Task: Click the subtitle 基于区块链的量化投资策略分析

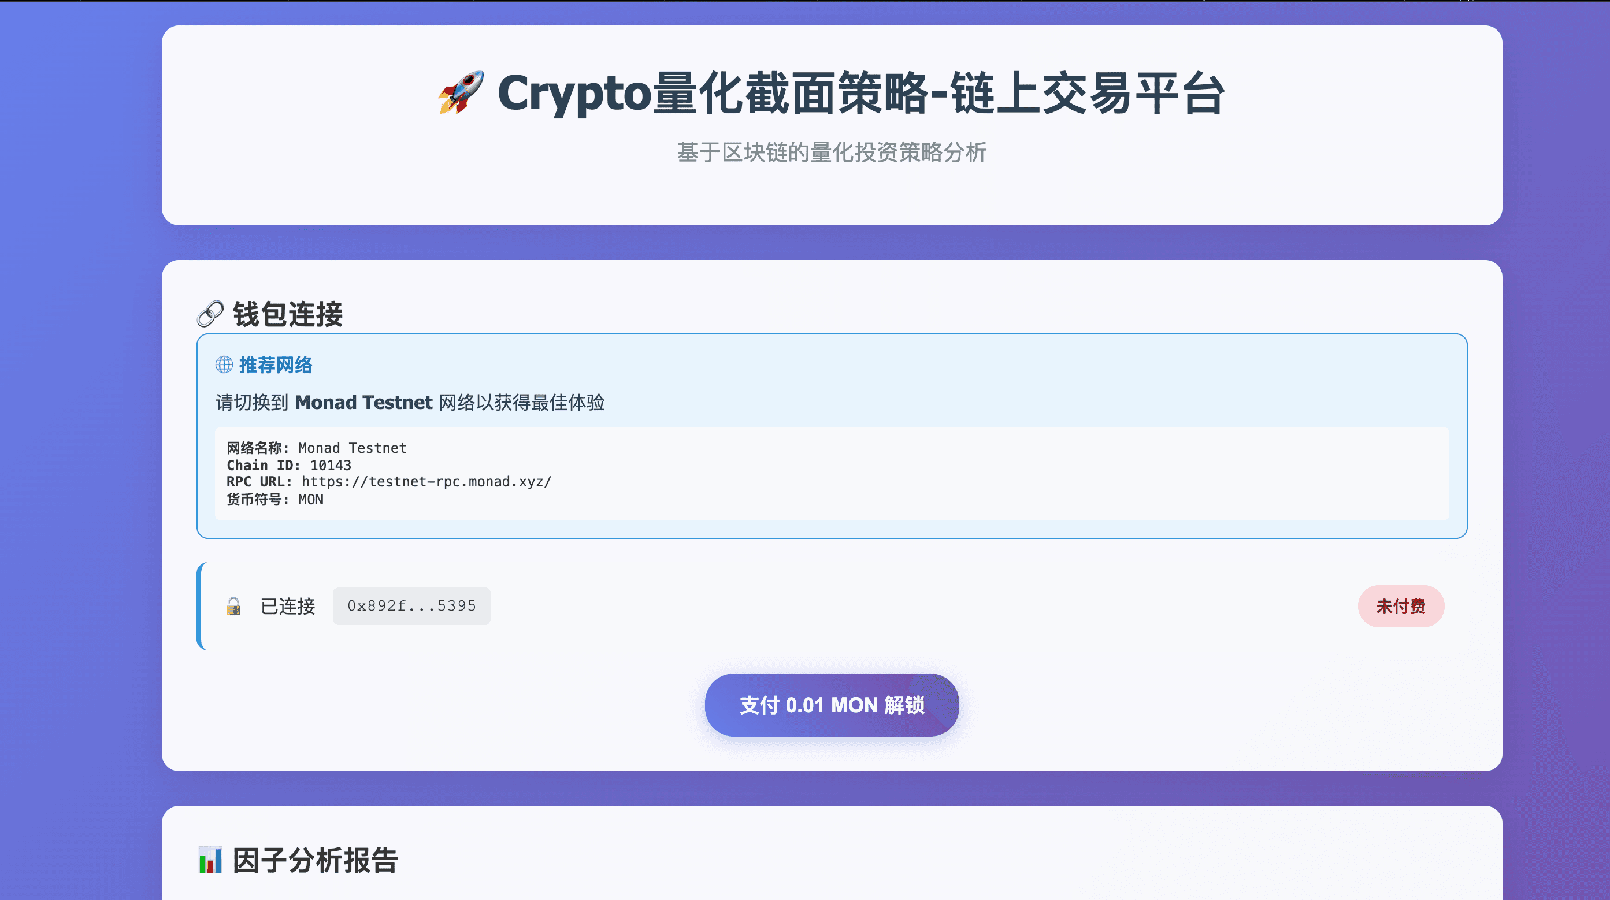Action: 831,153
